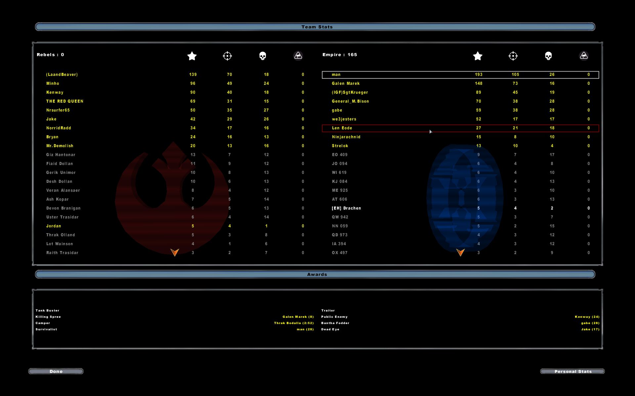Click the Tank Buster award label
The image size is (635, 396).
pos(47,311)
